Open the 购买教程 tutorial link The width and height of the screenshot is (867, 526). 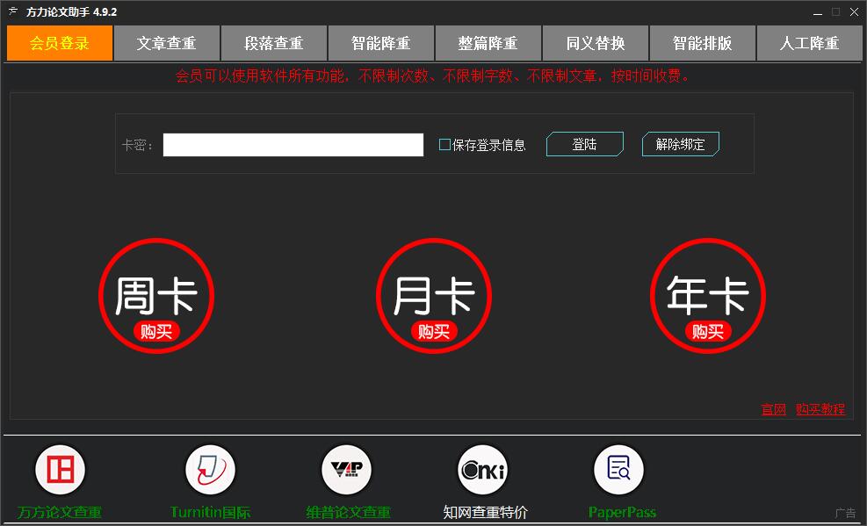[x=819, y=408]
